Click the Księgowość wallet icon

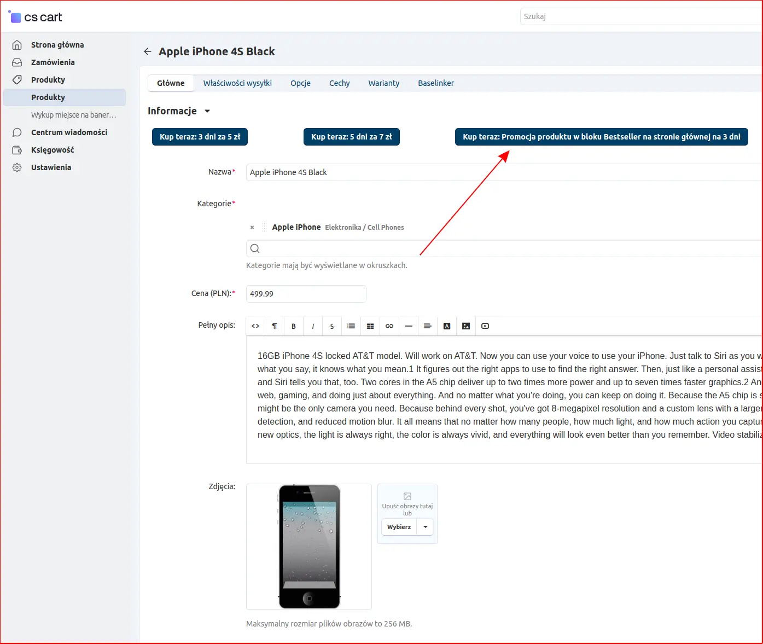pyautogui.click(x=17, y=150)
